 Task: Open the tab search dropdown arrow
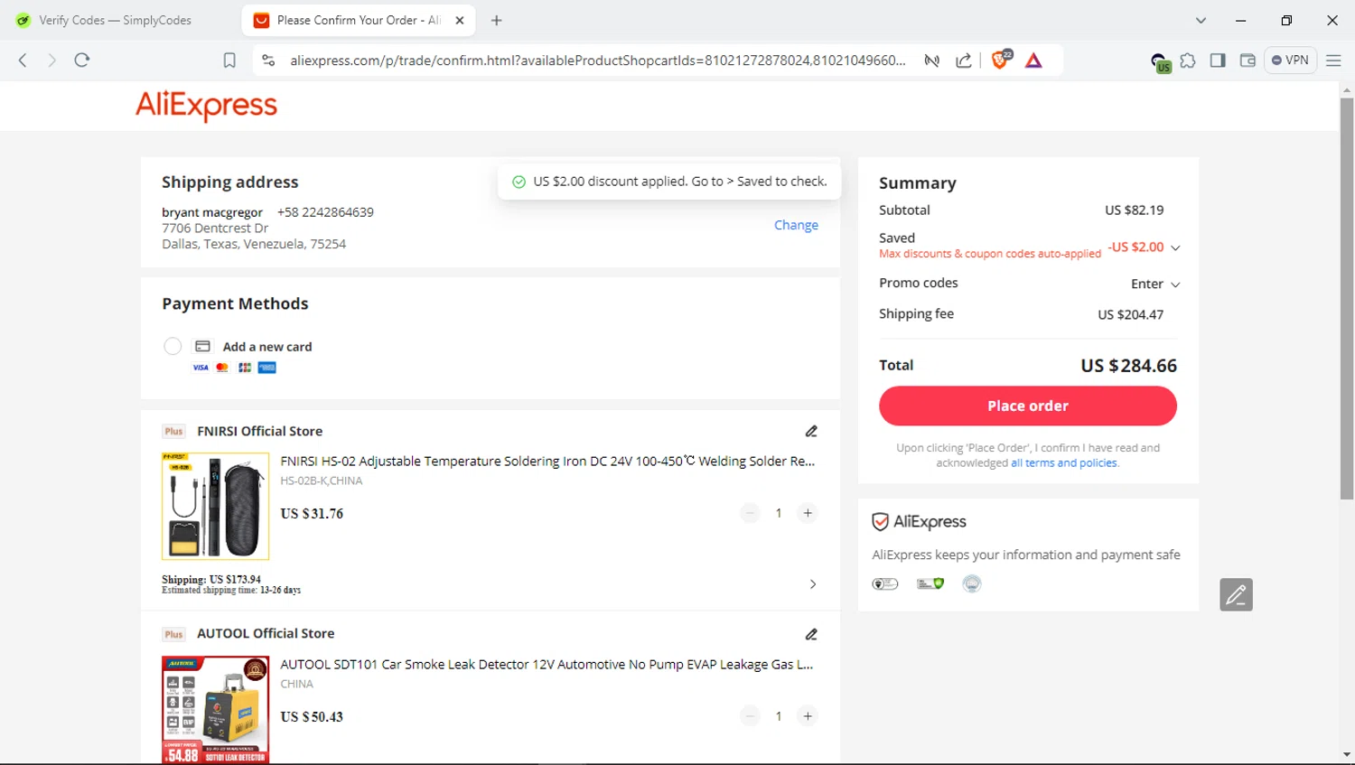(1201, 20)
